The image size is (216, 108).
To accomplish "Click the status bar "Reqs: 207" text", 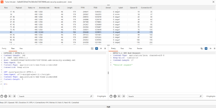I will tap(3, 103).
